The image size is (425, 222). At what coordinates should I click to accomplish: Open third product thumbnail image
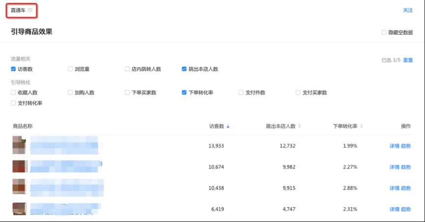(19, 187)
